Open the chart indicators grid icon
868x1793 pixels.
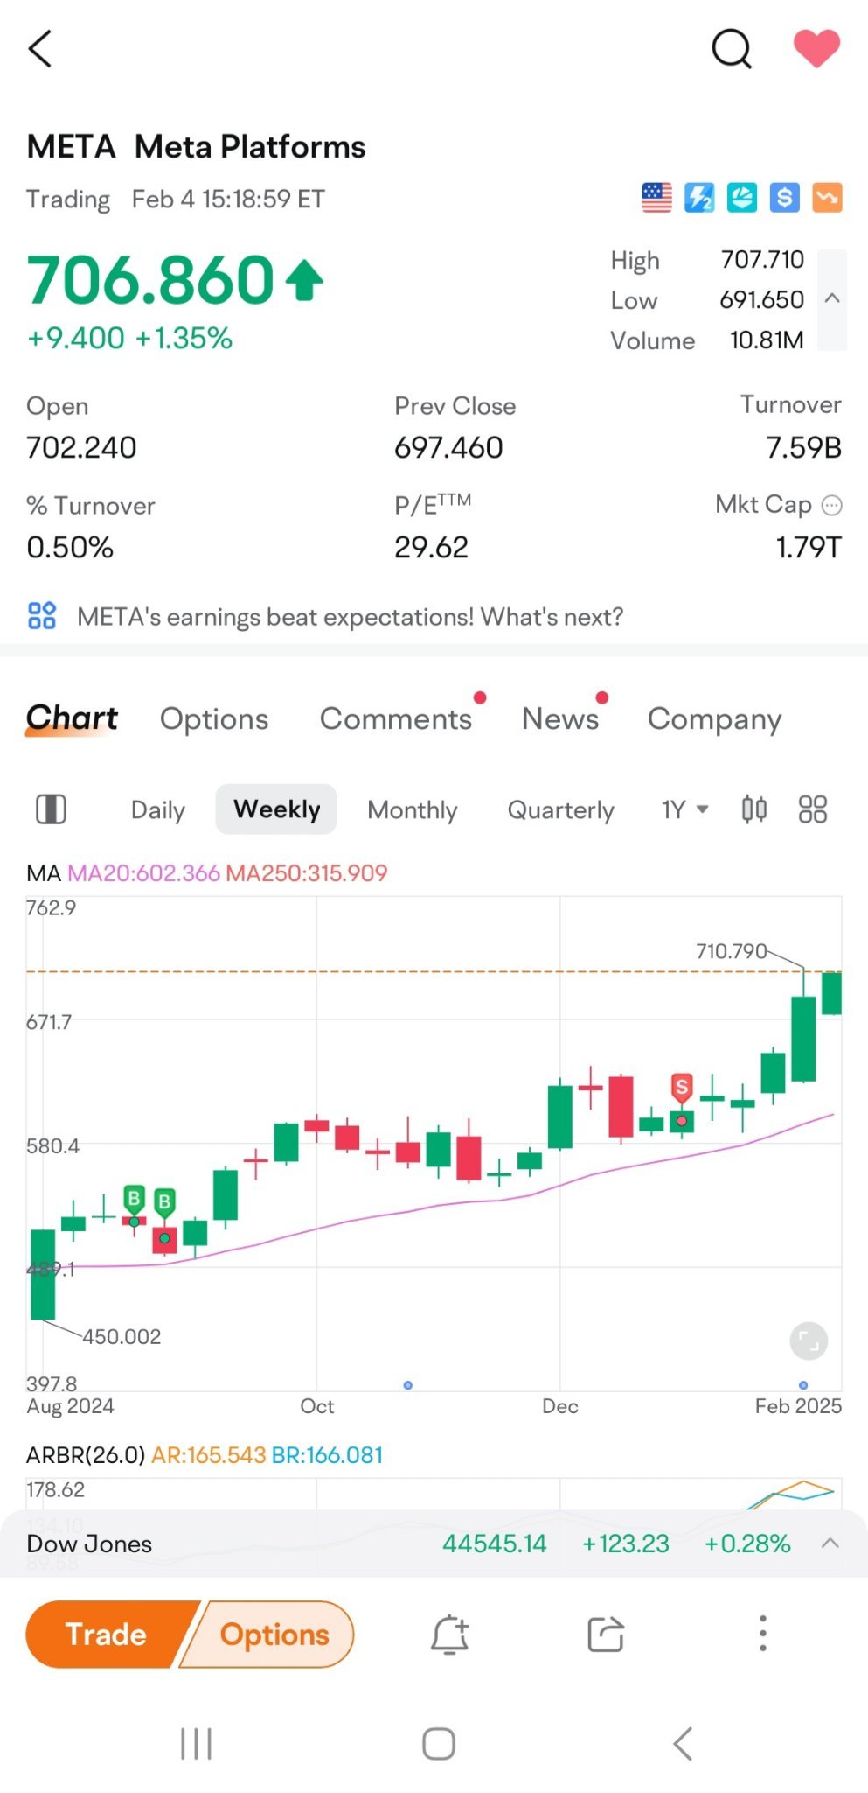pyautogui.click(x=813, y=809)
